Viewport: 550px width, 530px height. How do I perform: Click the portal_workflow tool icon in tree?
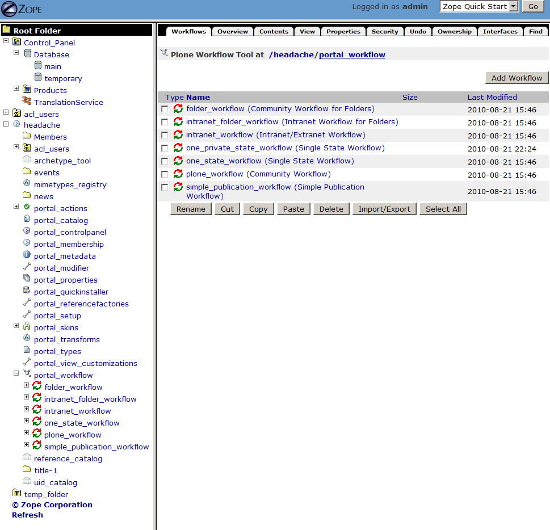[x=27, y=373]
